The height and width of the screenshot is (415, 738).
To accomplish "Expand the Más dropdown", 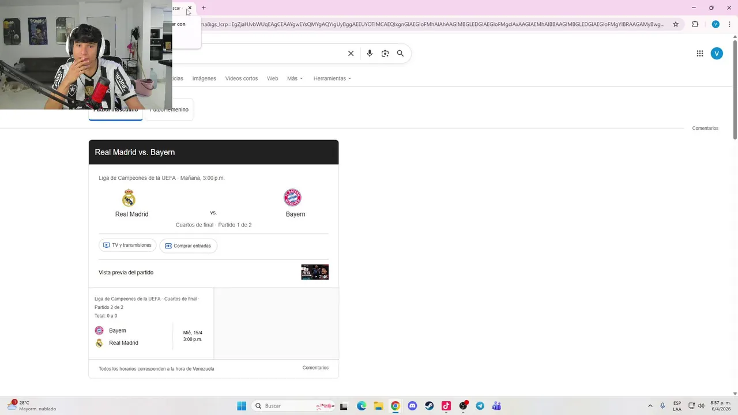I will click(295, 78).
